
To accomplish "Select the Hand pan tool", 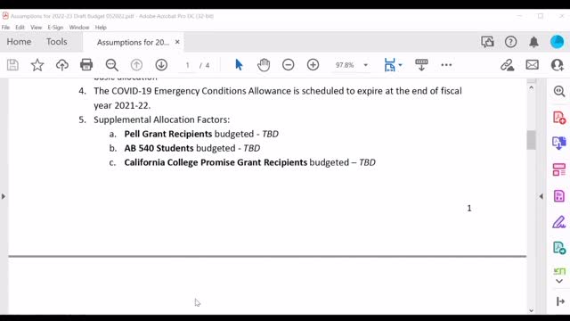I will [264, 65].
